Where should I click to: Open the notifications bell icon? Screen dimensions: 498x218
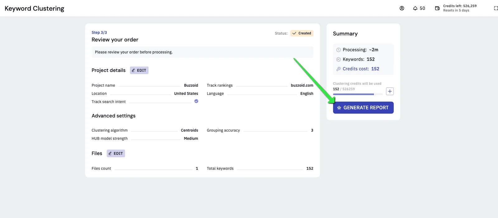[x=415, y=8]
